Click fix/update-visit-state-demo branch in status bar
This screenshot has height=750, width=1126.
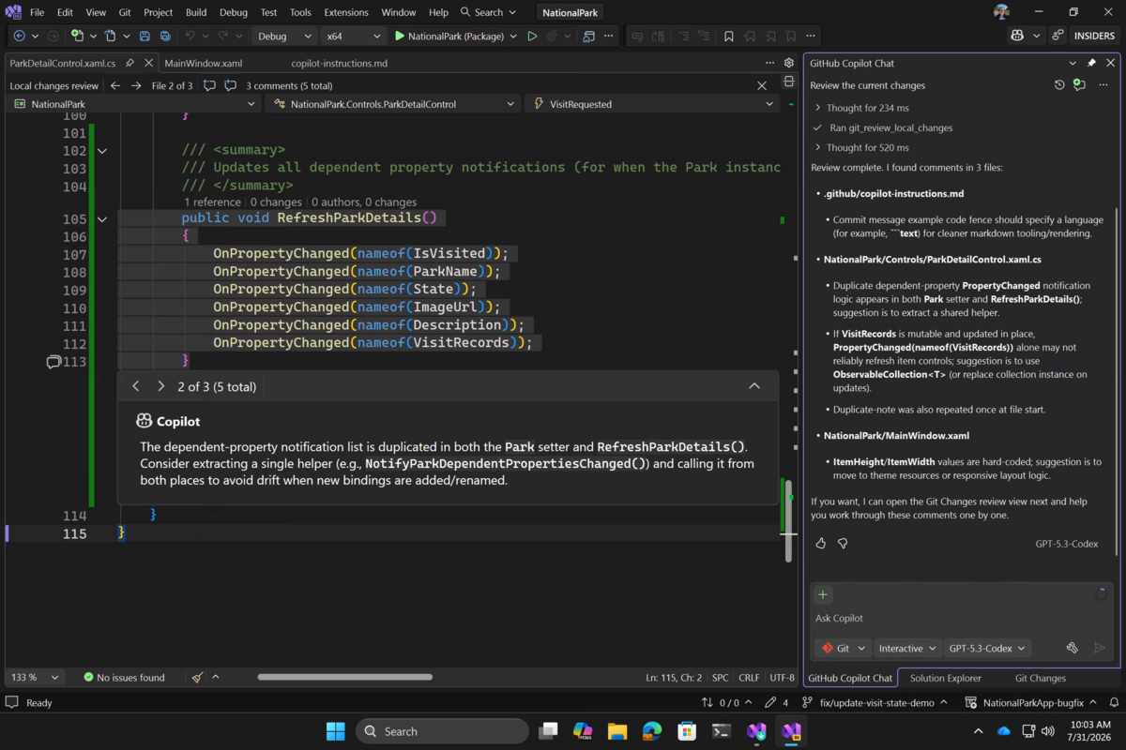(x=875, y=702)
